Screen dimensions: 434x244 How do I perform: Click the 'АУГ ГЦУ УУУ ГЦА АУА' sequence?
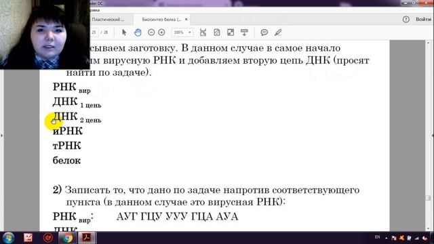177,216
